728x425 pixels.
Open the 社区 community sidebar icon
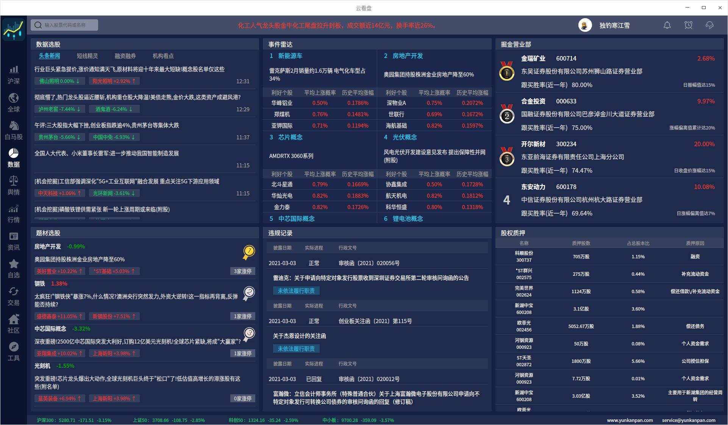click(14, 324)
